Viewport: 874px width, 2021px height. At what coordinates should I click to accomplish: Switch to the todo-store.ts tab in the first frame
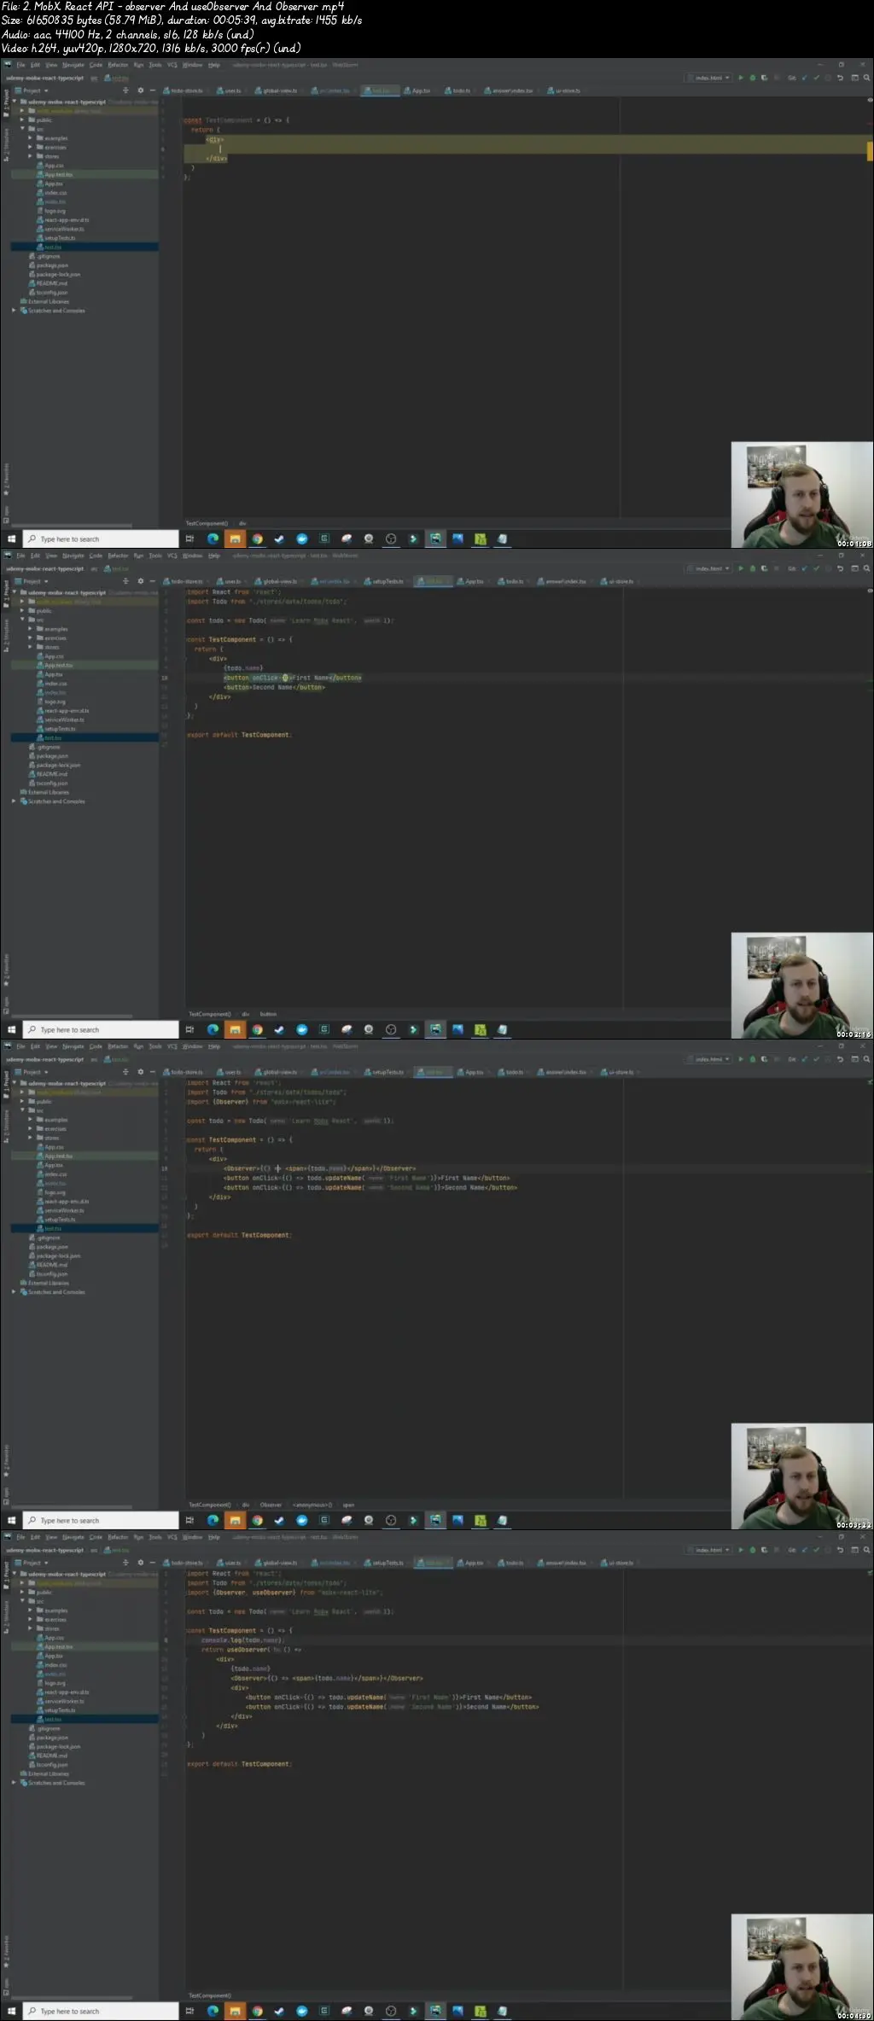pyautogui.click(x=183, y=90)
